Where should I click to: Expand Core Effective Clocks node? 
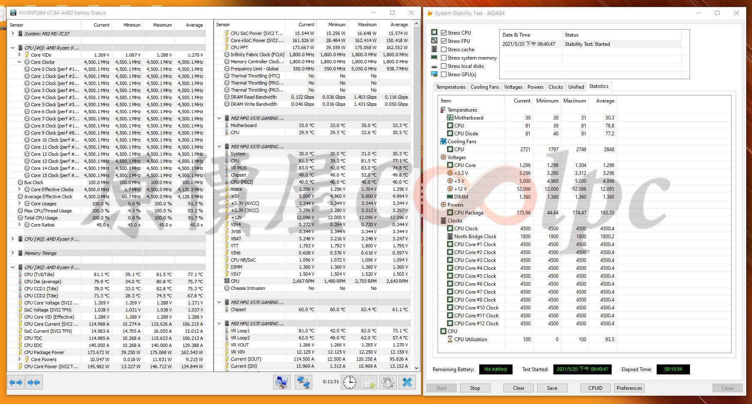tap(19, 190)
